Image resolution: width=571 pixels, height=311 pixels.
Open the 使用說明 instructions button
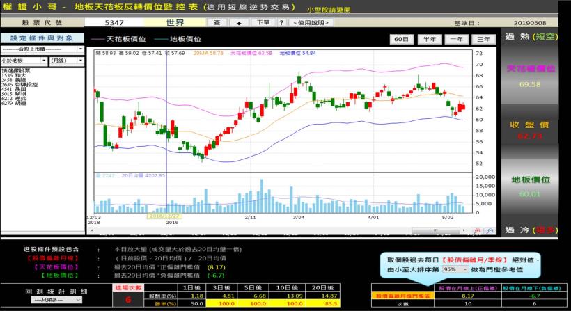tap(310, 22)
